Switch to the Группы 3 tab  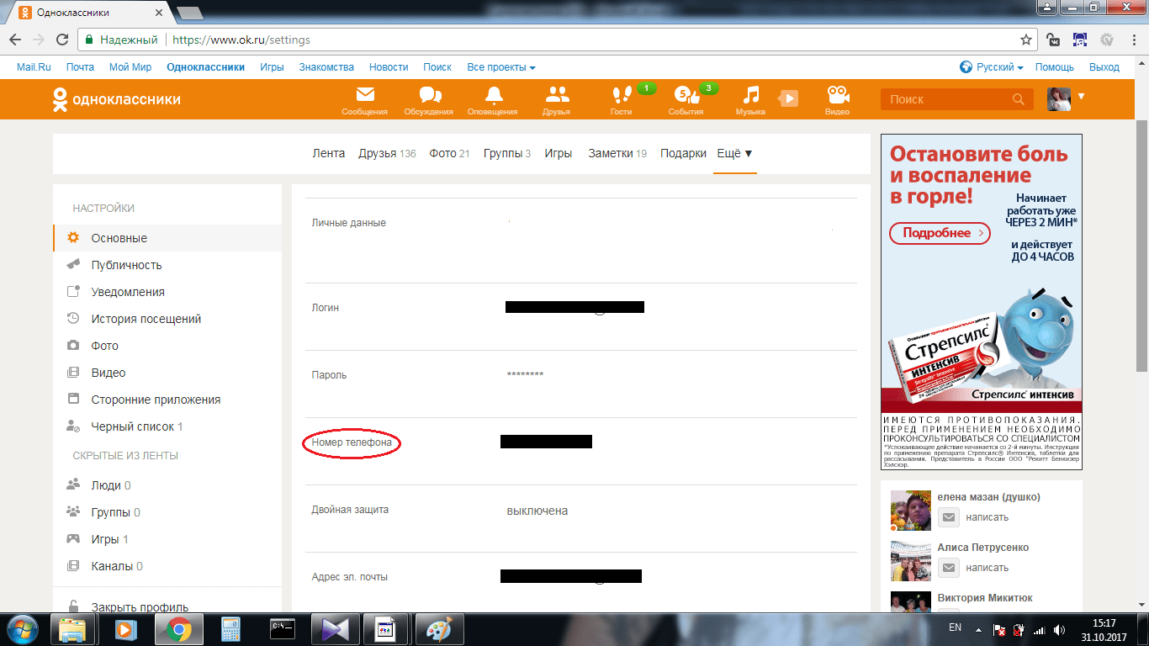[507, 153]
